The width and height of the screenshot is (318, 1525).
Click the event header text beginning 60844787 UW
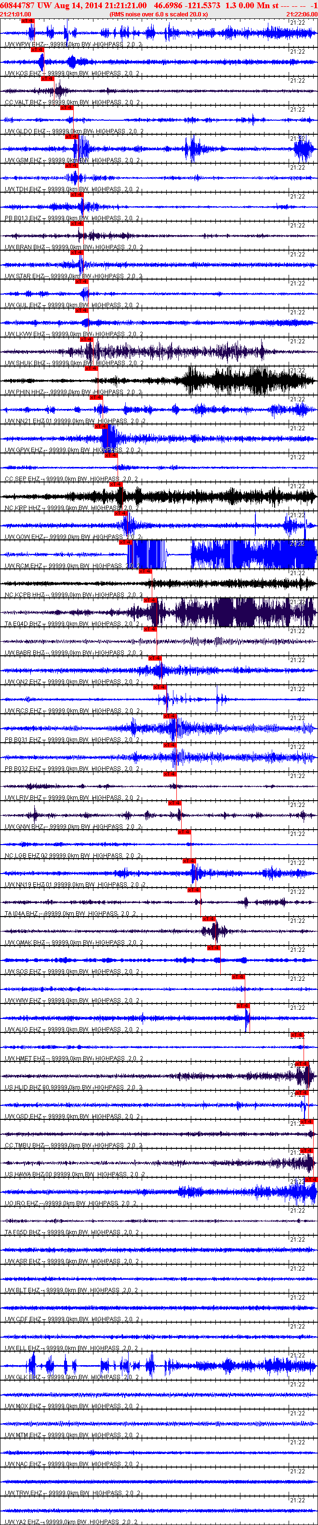[x=159, y=5]
